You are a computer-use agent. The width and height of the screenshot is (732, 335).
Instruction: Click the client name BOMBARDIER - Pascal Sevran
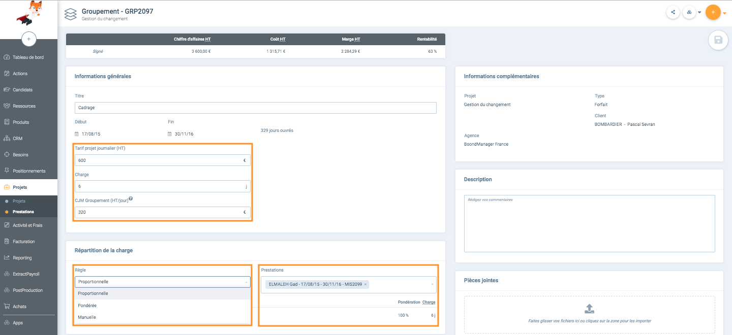pos(625,124)
